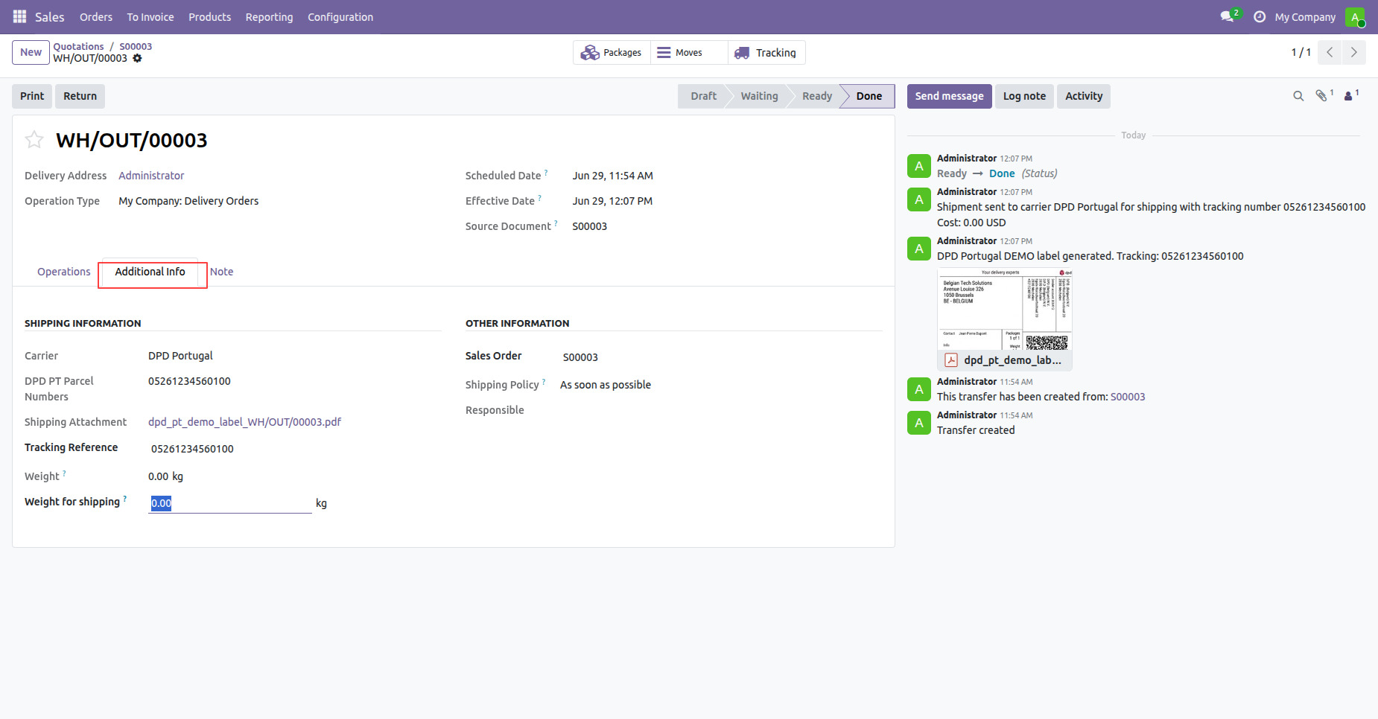This screenshot has height=719, width=1378.
Task: Open the Administrator user avatar menu
Action: tap(1355, 16)
